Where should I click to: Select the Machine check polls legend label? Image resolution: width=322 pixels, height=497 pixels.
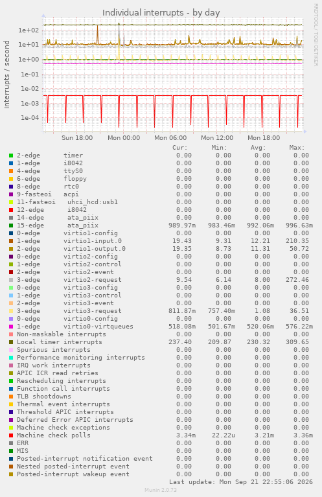[54, 435]
